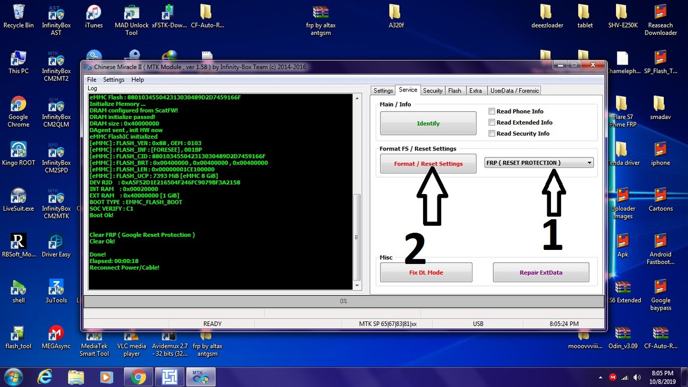Image resolution: width=688 pixels, height=387 pixels.
Task: Open FRP (RESET PROTECTION) dropdown
Action: point(539,163)
